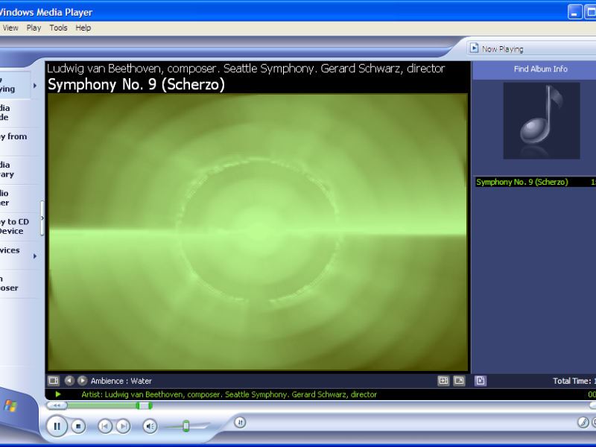Image resolution: width=596 pixels, height=447 pixels.
Task: Mute the player sound
Action: (x=150, y=426)
